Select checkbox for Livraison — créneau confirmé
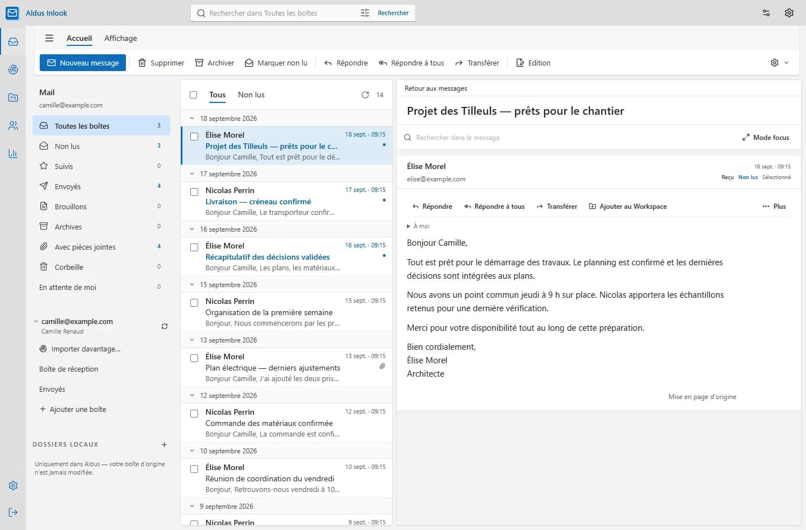The image size is (806, 530). click(x=194, y=191)
